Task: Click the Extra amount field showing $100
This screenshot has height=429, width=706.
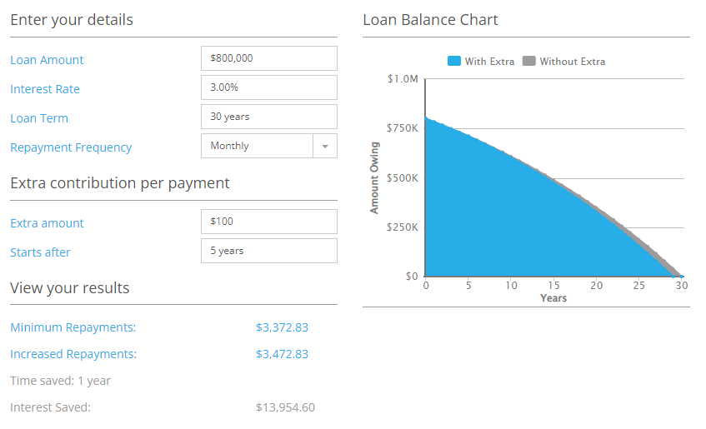Action: 268,222
